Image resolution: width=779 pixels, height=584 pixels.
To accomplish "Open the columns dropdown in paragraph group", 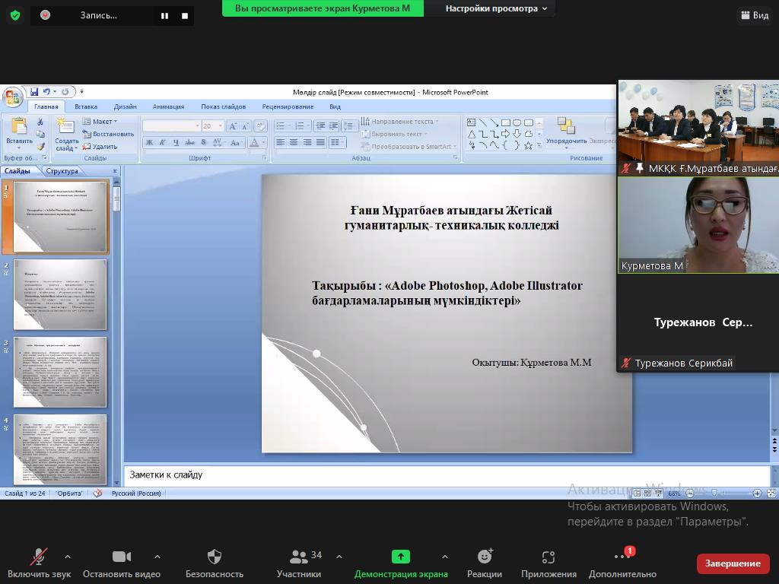I will coord(338,142).
